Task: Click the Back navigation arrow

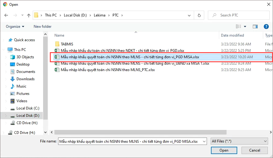Action: [6, 15]
